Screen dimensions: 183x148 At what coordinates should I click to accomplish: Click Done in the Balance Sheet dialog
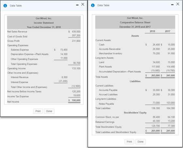tap(141, 141)
